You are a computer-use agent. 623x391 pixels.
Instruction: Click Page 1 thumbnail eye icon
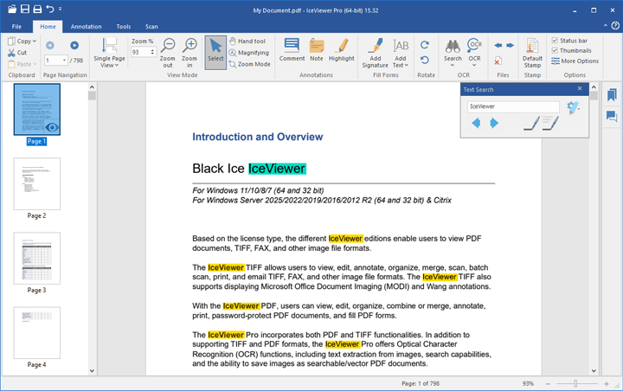[x=52, y=127]
